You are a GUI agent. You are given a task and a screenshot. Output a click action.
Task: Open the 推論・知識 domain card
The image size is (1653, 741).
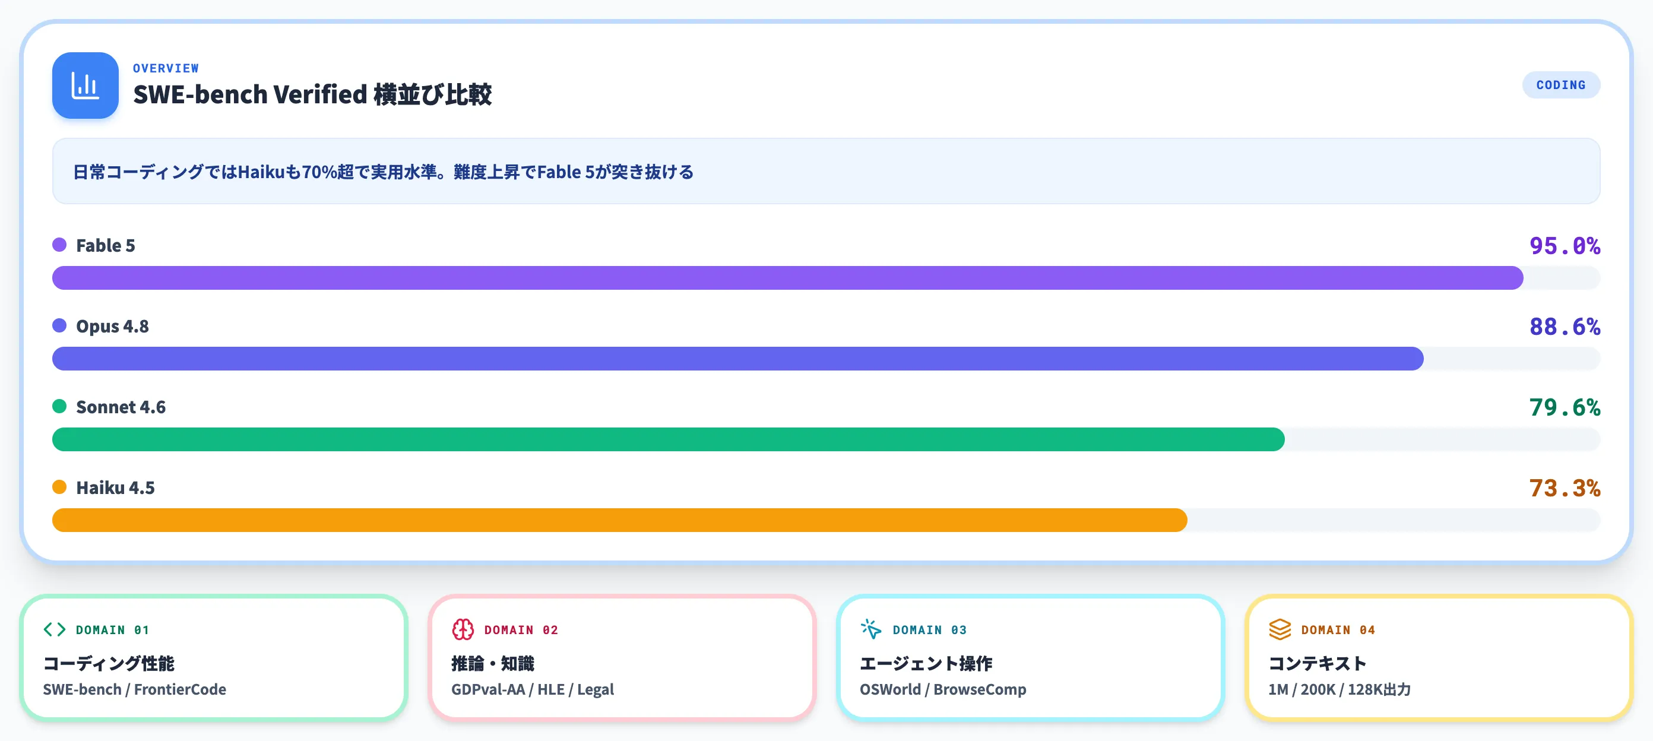click(x=622, y=658)
